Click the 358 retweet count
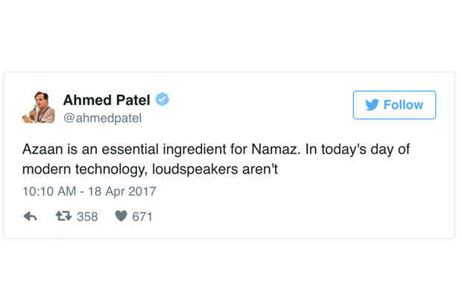 (87, 217)
